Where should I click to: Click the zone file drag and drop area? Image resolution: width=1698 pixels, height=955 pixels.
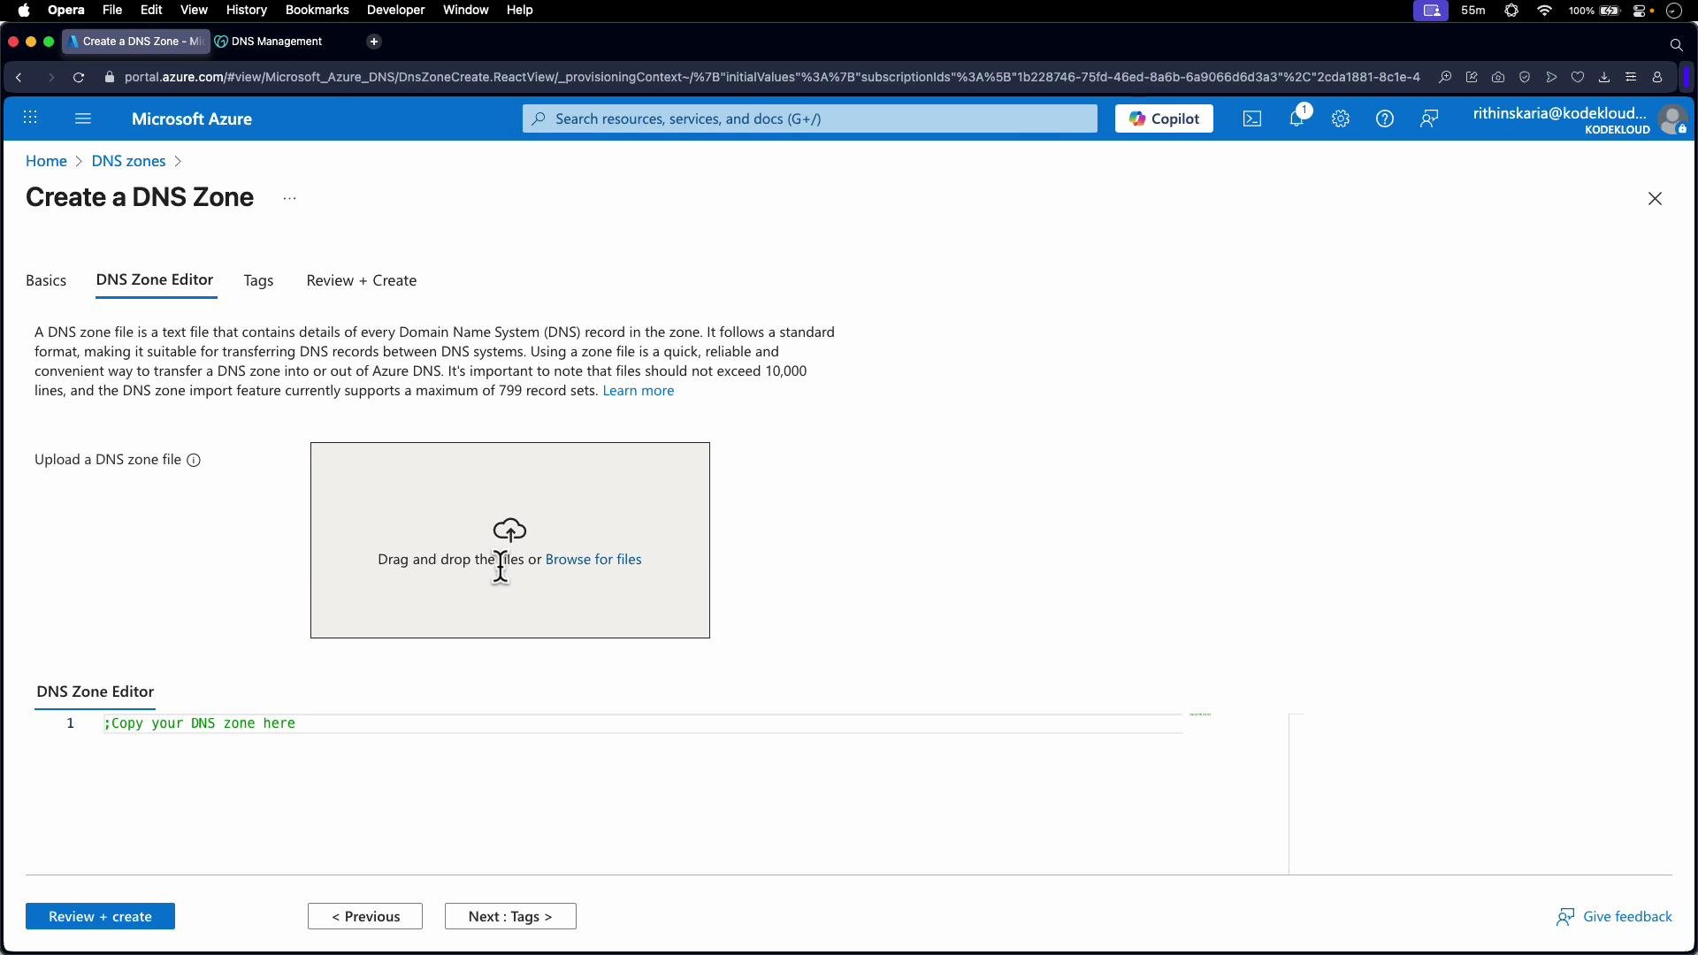(x=510, y=540)
